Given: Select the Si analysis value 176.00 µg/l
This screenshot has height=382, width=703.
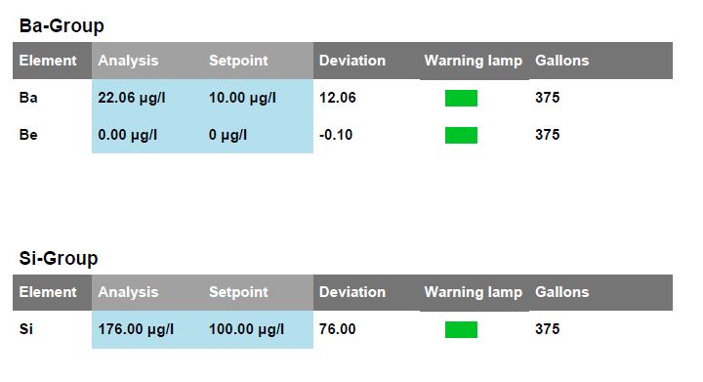Looking at the screenshot, I should click(x=136, y=329).
